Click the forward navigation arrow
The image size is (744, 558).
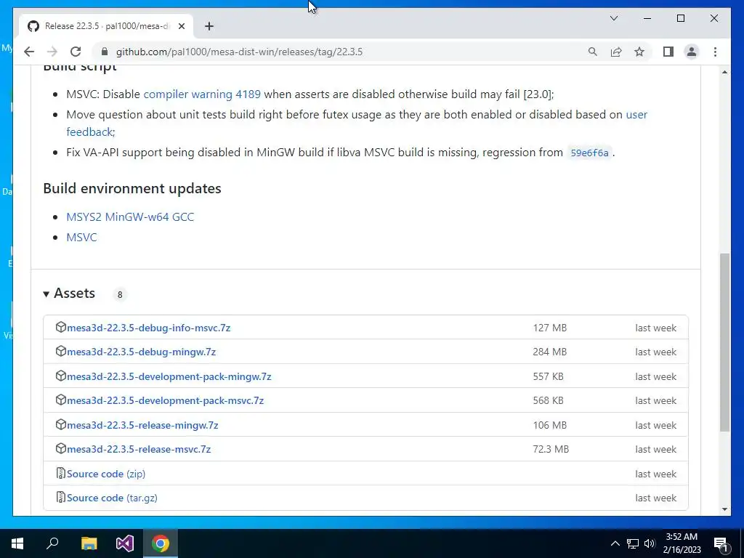point(52,52)
